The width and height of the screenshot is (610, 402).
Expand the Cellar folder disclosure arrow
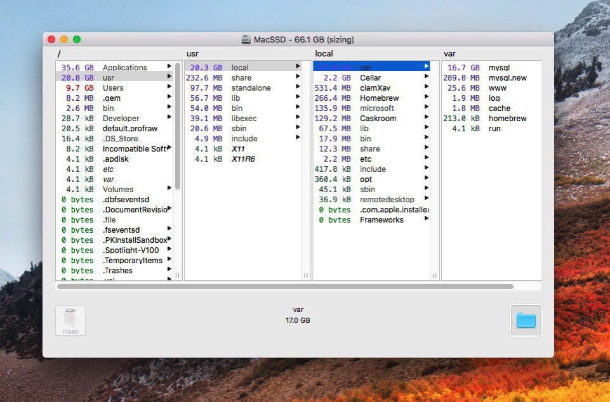427,77
